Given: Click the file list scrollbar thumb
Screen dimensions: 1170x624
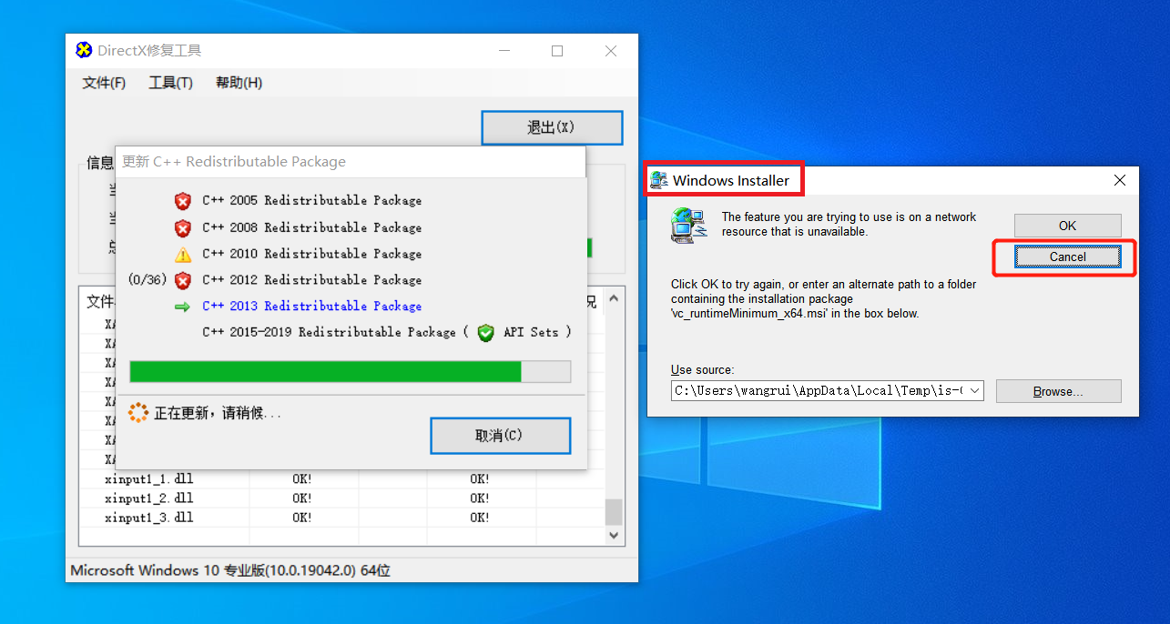Looking at the screenshot, I should (615, 512).
